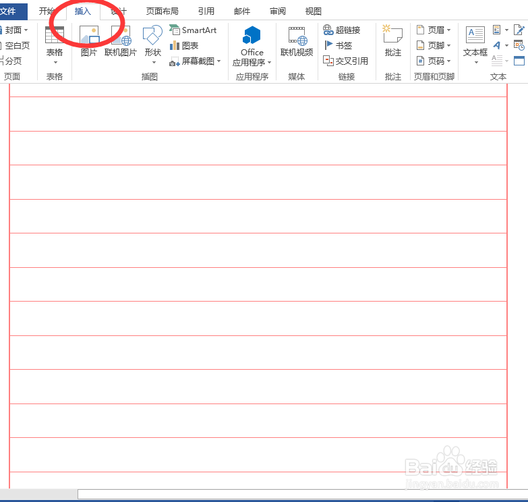Screen dimensions: 528x502
Task: Switch to the 邮件 Mailings tab
Action: 242,11
